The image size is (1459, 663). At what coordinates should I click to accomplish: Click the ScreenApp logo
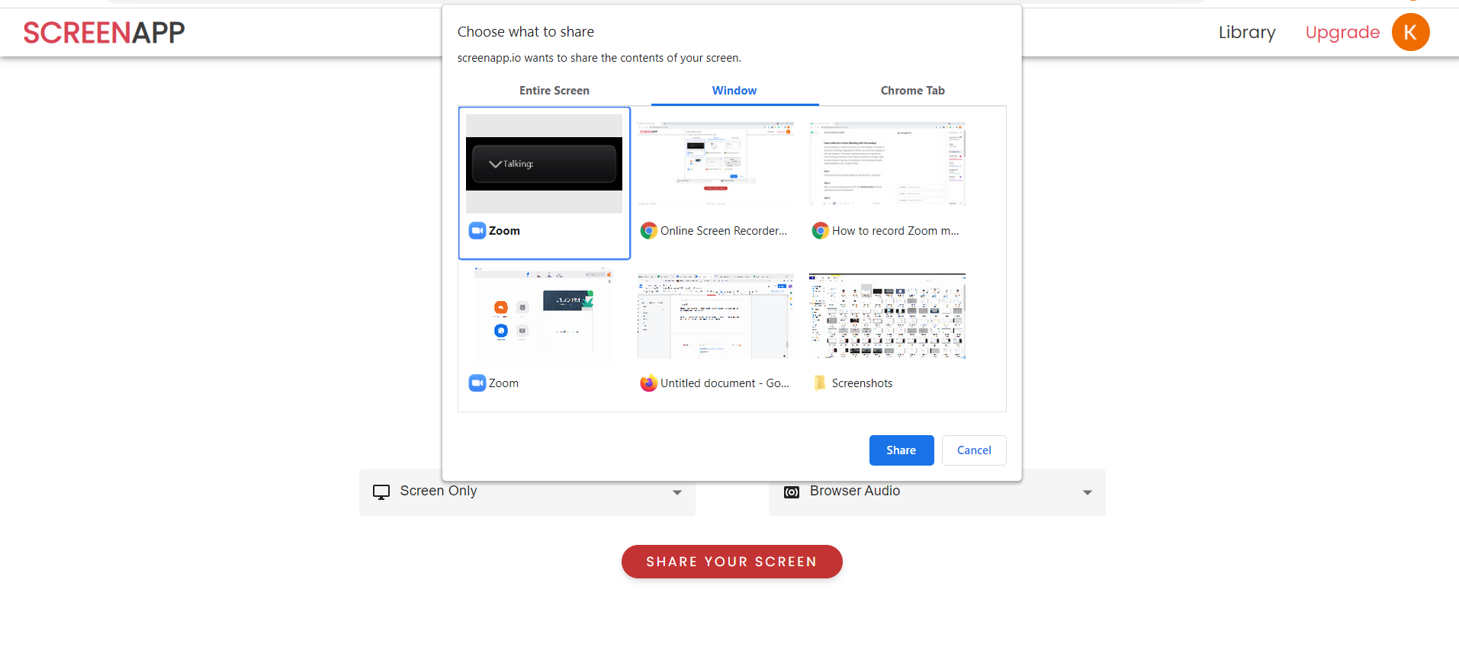(x=104, y=32)
